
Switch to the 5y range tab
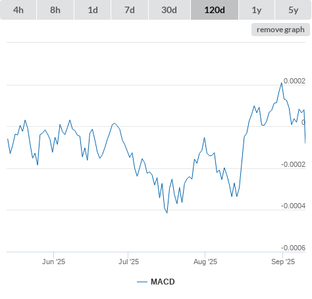tap(293, 10)
